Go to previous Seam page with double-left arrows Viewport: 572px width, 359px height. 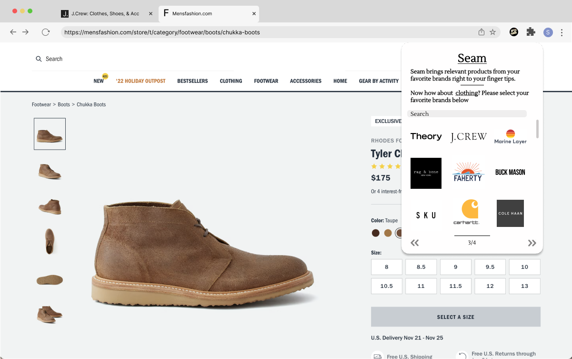click(x=415, y=243)
